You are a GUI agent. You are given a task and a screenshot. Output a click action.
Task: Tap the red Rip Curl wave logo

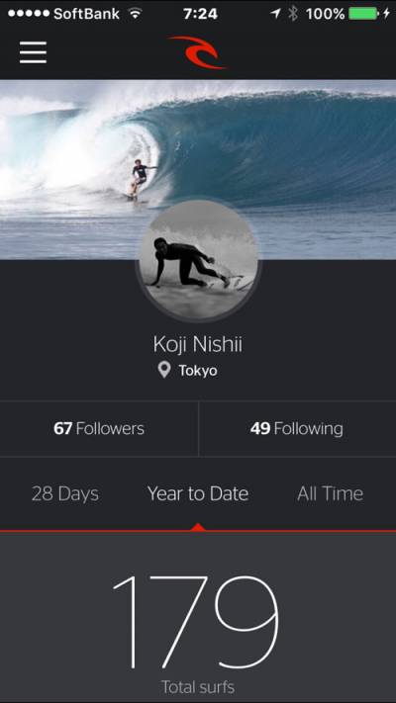pos(197,52)
